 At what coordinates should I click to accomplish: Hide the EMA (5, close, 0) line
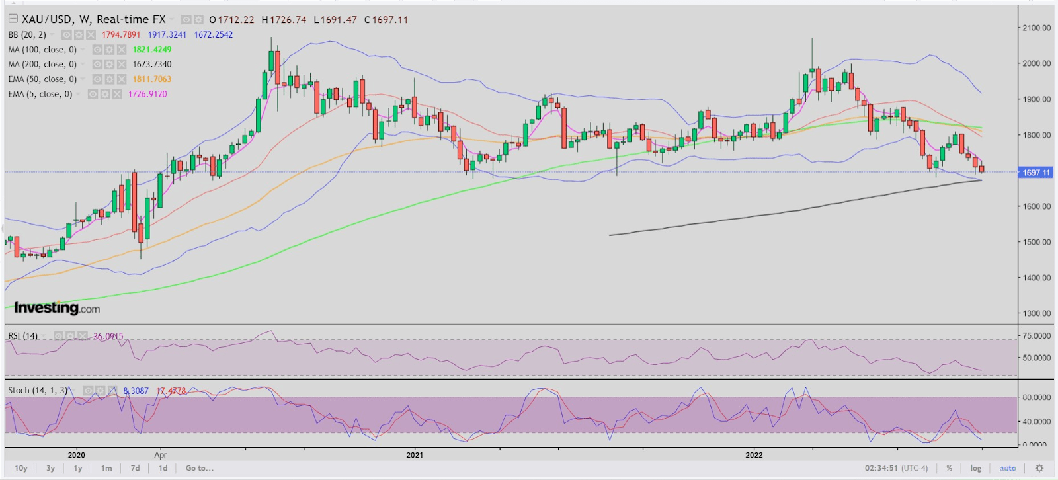pyautogui.click(x=93, y=94)
